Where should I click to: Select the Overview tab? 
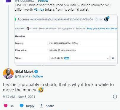[x=20, y=36]
